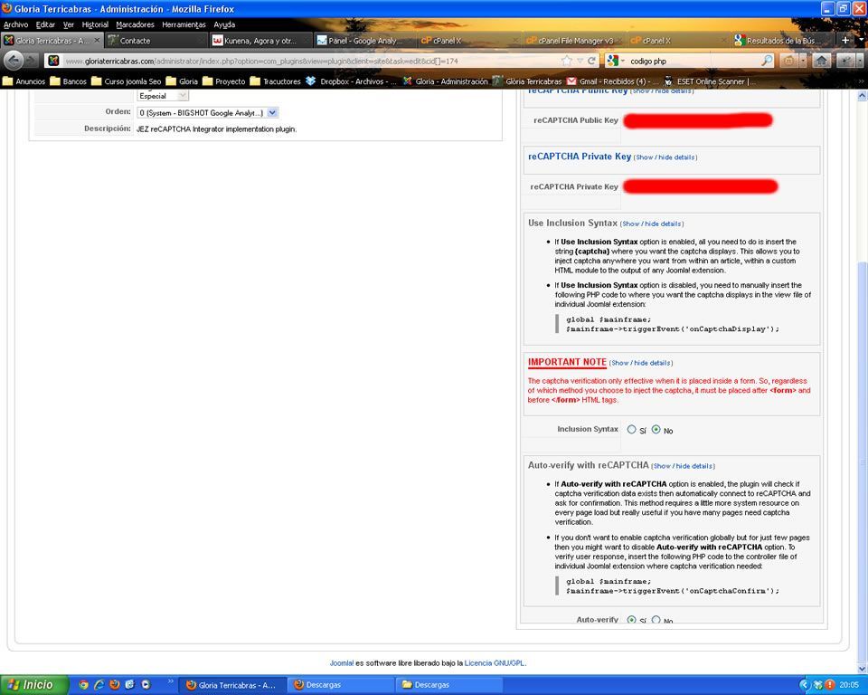868x695 pixels.
Task: Set Inclusion Syntax to Sí
Action: pyautogui.click(x=632, y=430)
